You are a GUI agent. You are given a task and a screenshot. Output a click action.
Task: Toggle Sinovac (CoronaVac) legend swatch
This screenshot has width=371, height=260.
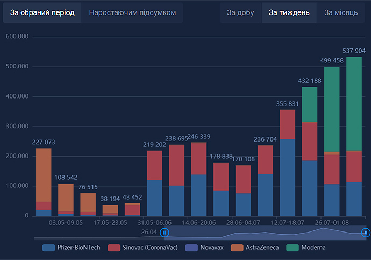pyautogui.click(x=114, y=248)
